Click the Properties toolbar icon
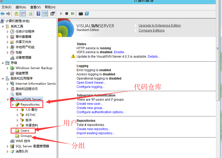The height and width of the screenshot is (158, 222). [53, 14]
